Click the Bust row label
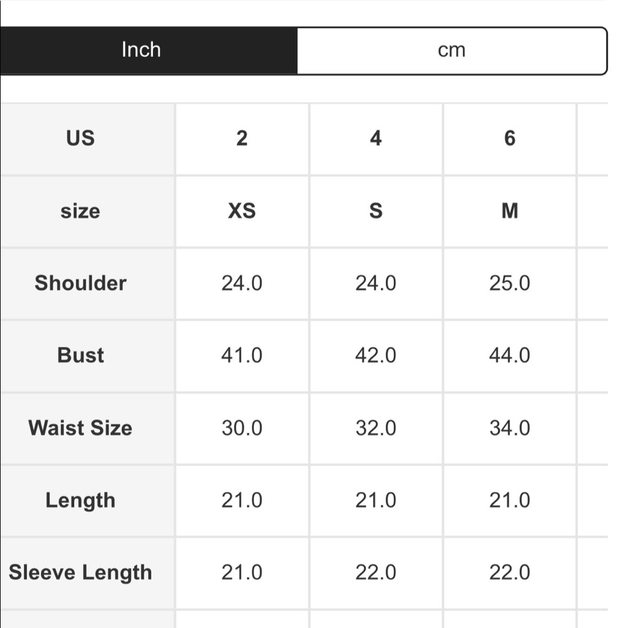This screenshot has width=628, height=628. point(80,355)
